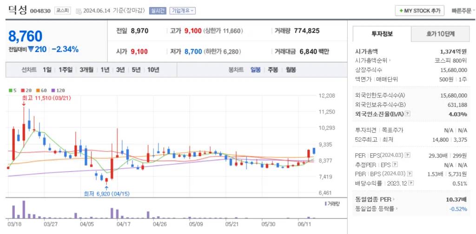
Task: Show the 주봉 weekly candle chart
Action: [x=272, y=70]
